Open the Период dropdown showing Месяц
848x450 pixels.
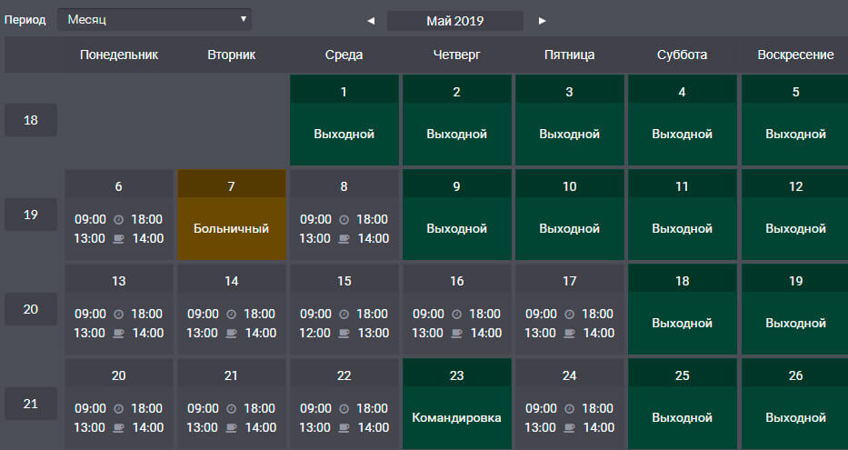[155, 19]
